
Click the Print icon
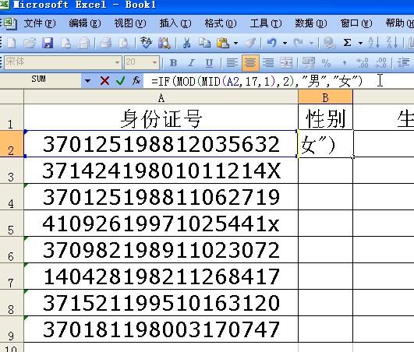tap(105, 43)
